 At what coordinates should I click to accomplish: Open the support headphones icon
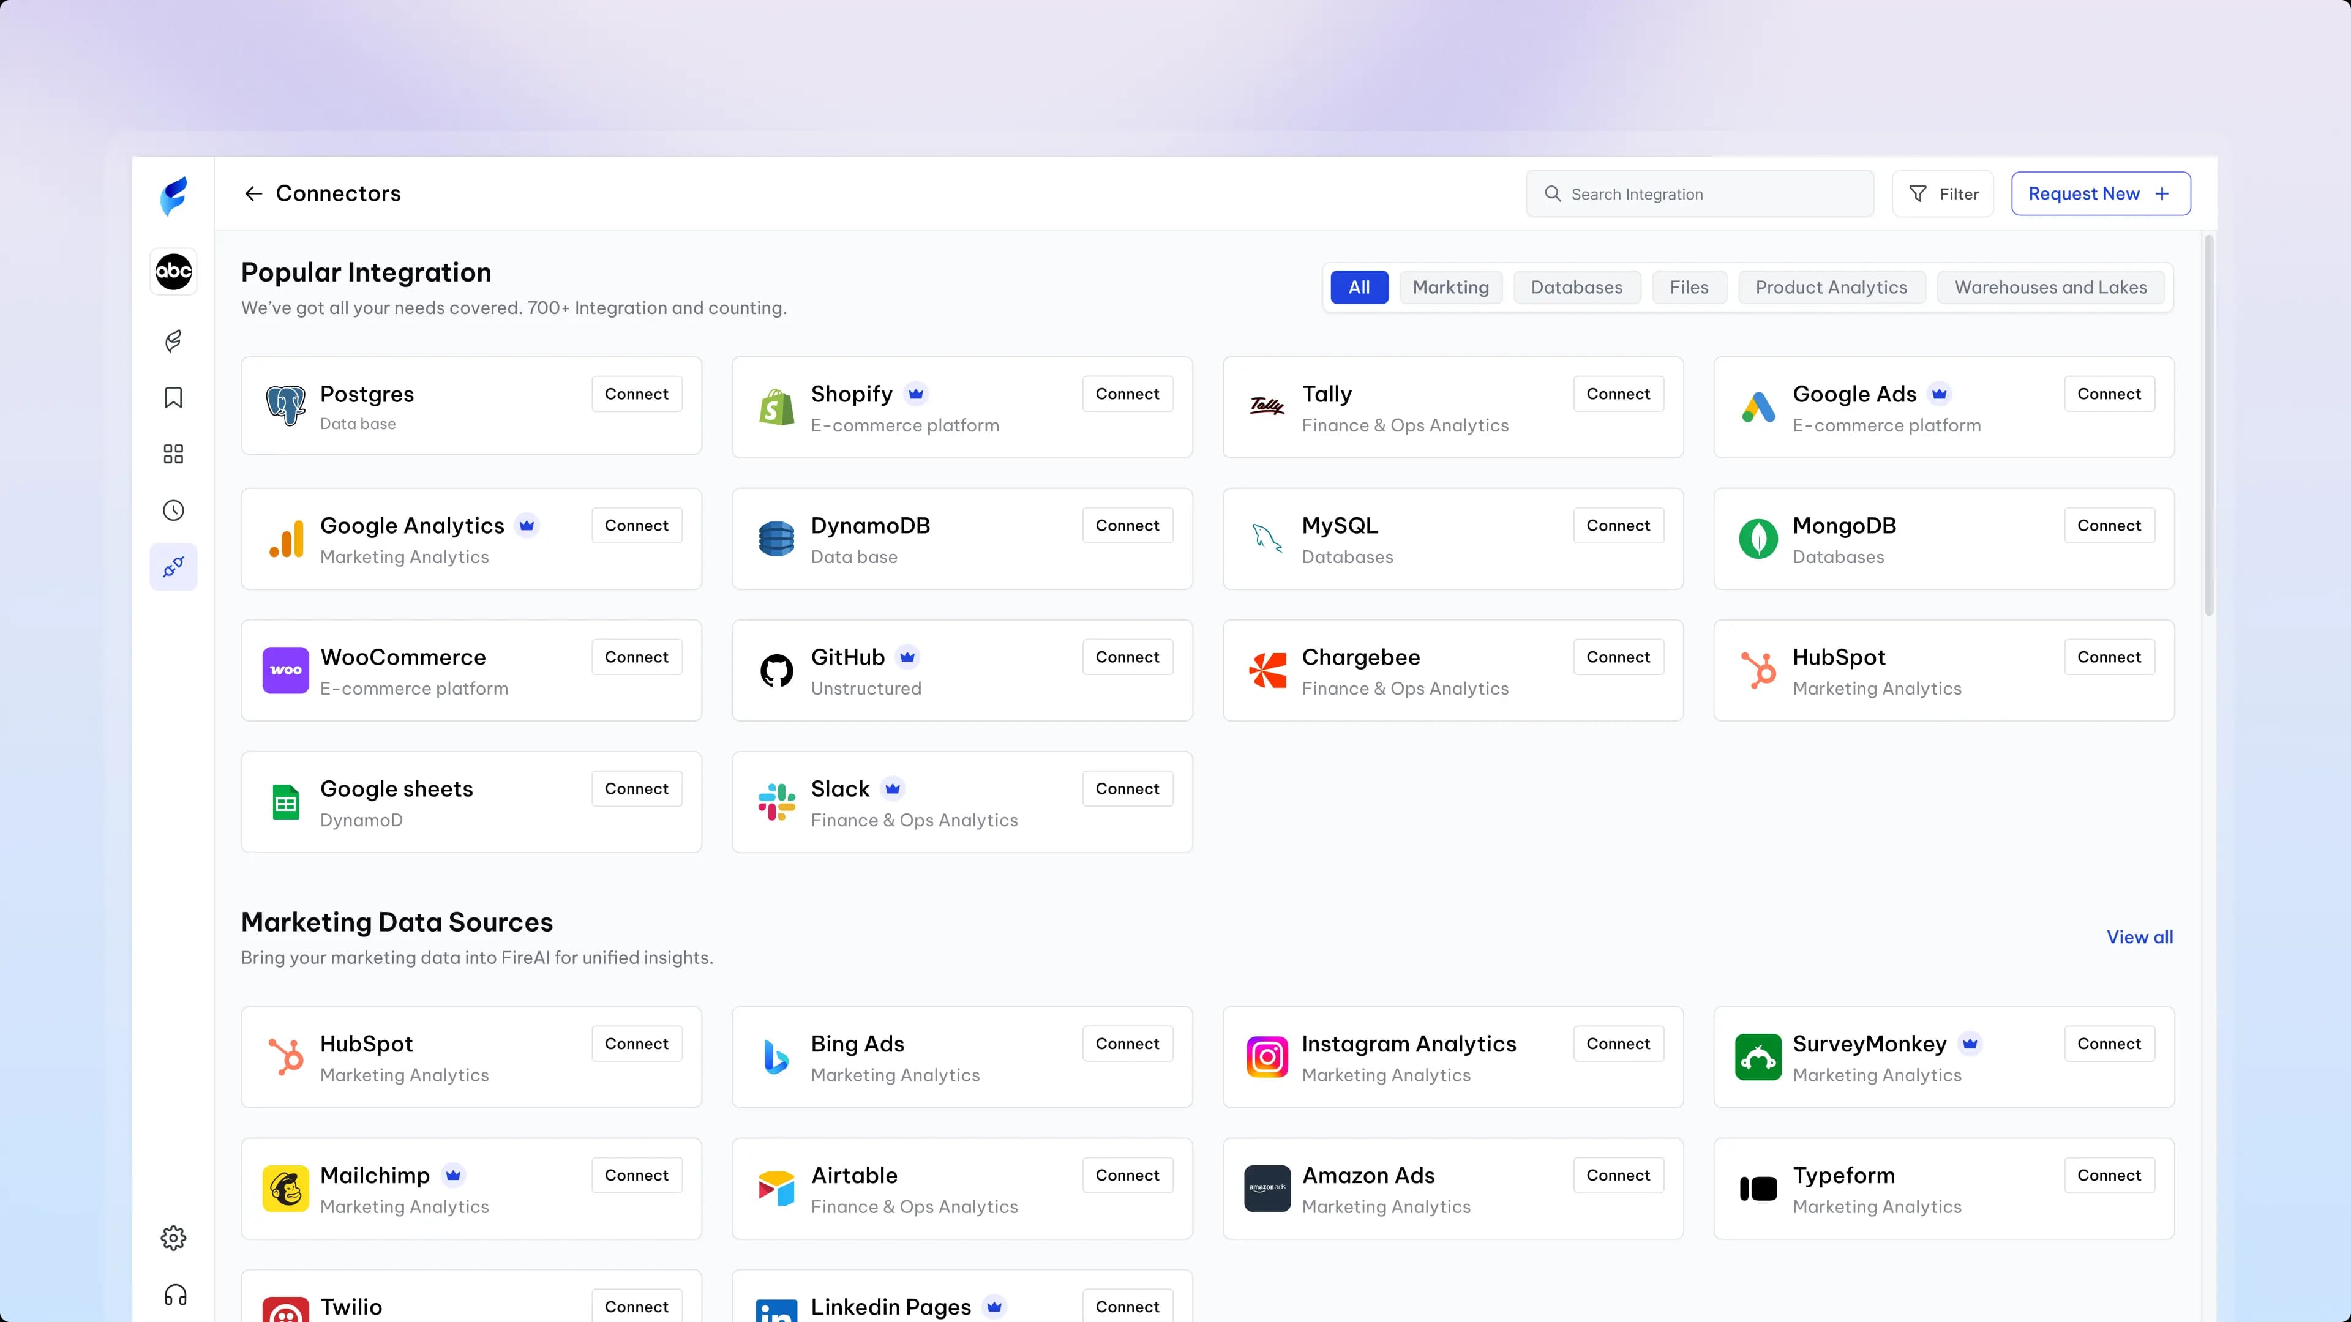click(x=175, y=1296)
